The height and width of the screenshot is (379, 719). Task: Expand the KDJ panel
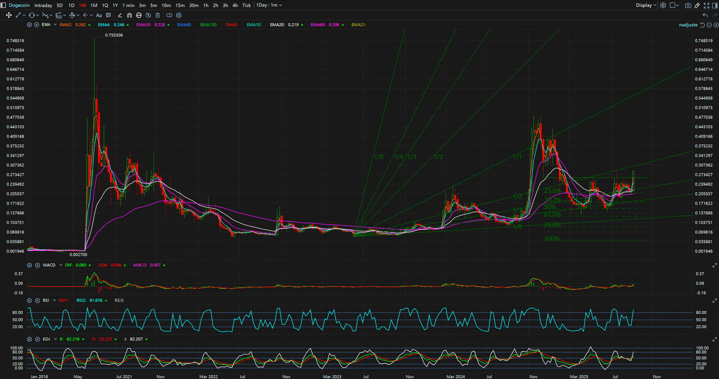715,340
